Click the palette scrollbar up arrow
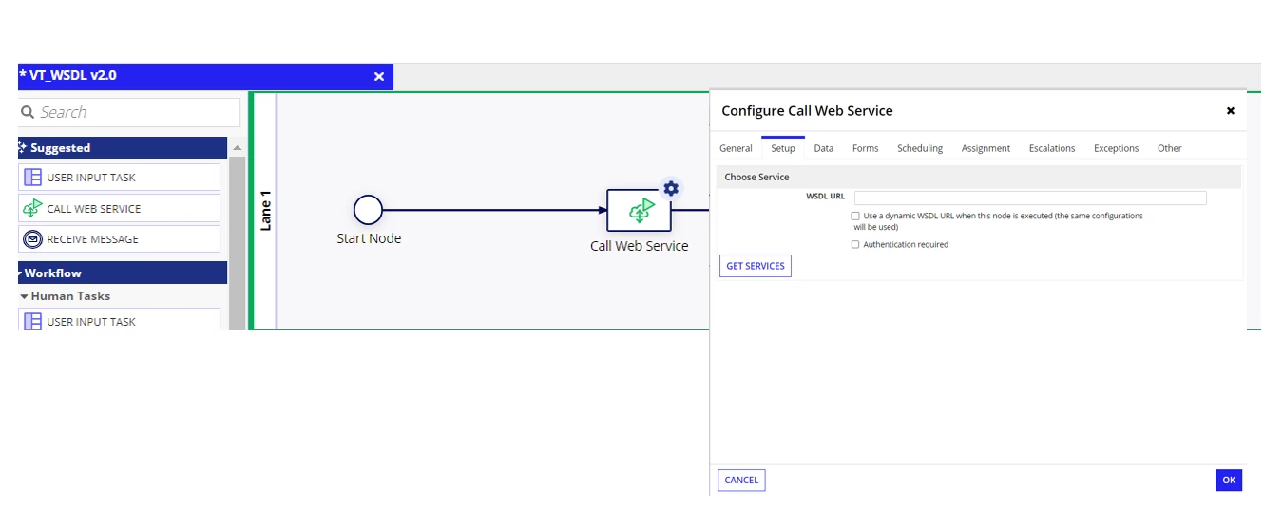The image size is (1283, 528). [x=237, y=148]
